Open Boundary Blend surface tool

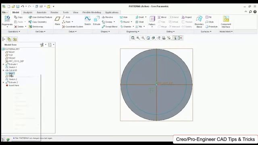click(199, 21)
